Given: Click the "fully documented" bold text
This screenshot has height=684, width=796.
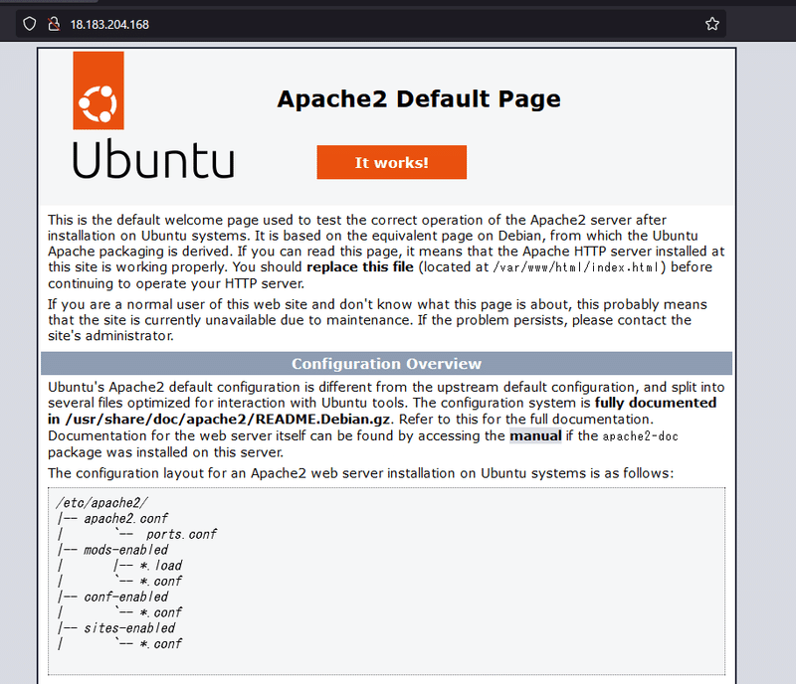Looking at the screenshot, I should [656, 403].
